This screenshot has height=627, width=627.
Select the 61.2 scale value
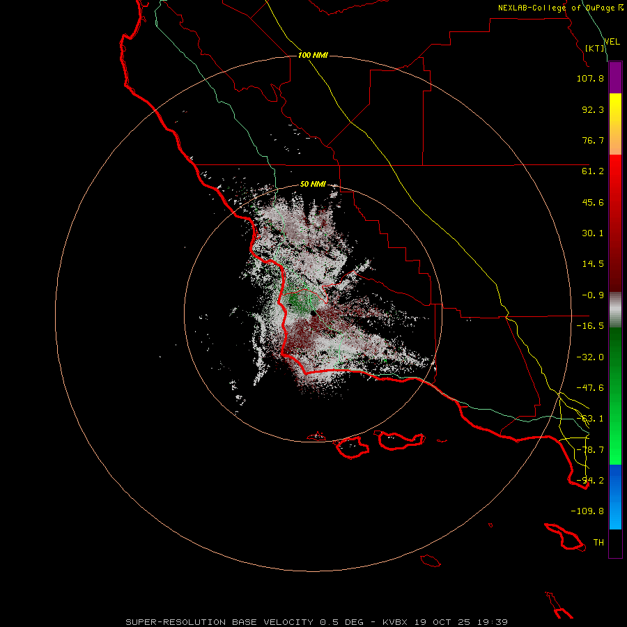593,171
